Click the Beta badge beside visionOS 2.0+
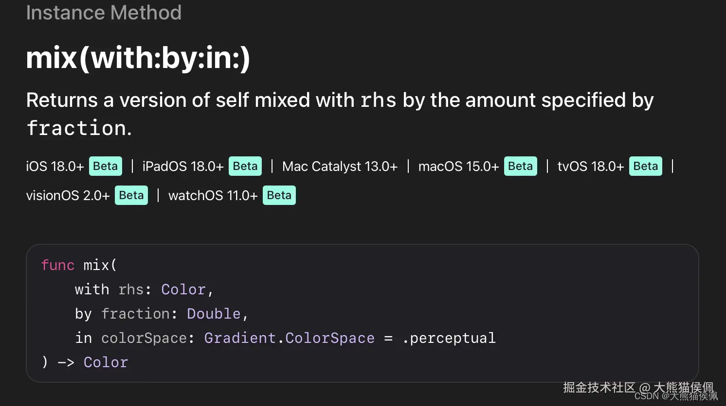 point(131,195)
